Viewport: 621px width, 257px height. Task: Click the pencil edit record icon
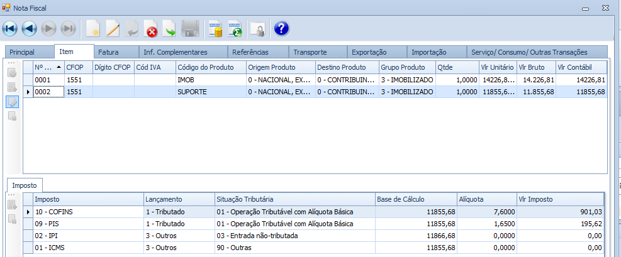click(x=113, y=28)
